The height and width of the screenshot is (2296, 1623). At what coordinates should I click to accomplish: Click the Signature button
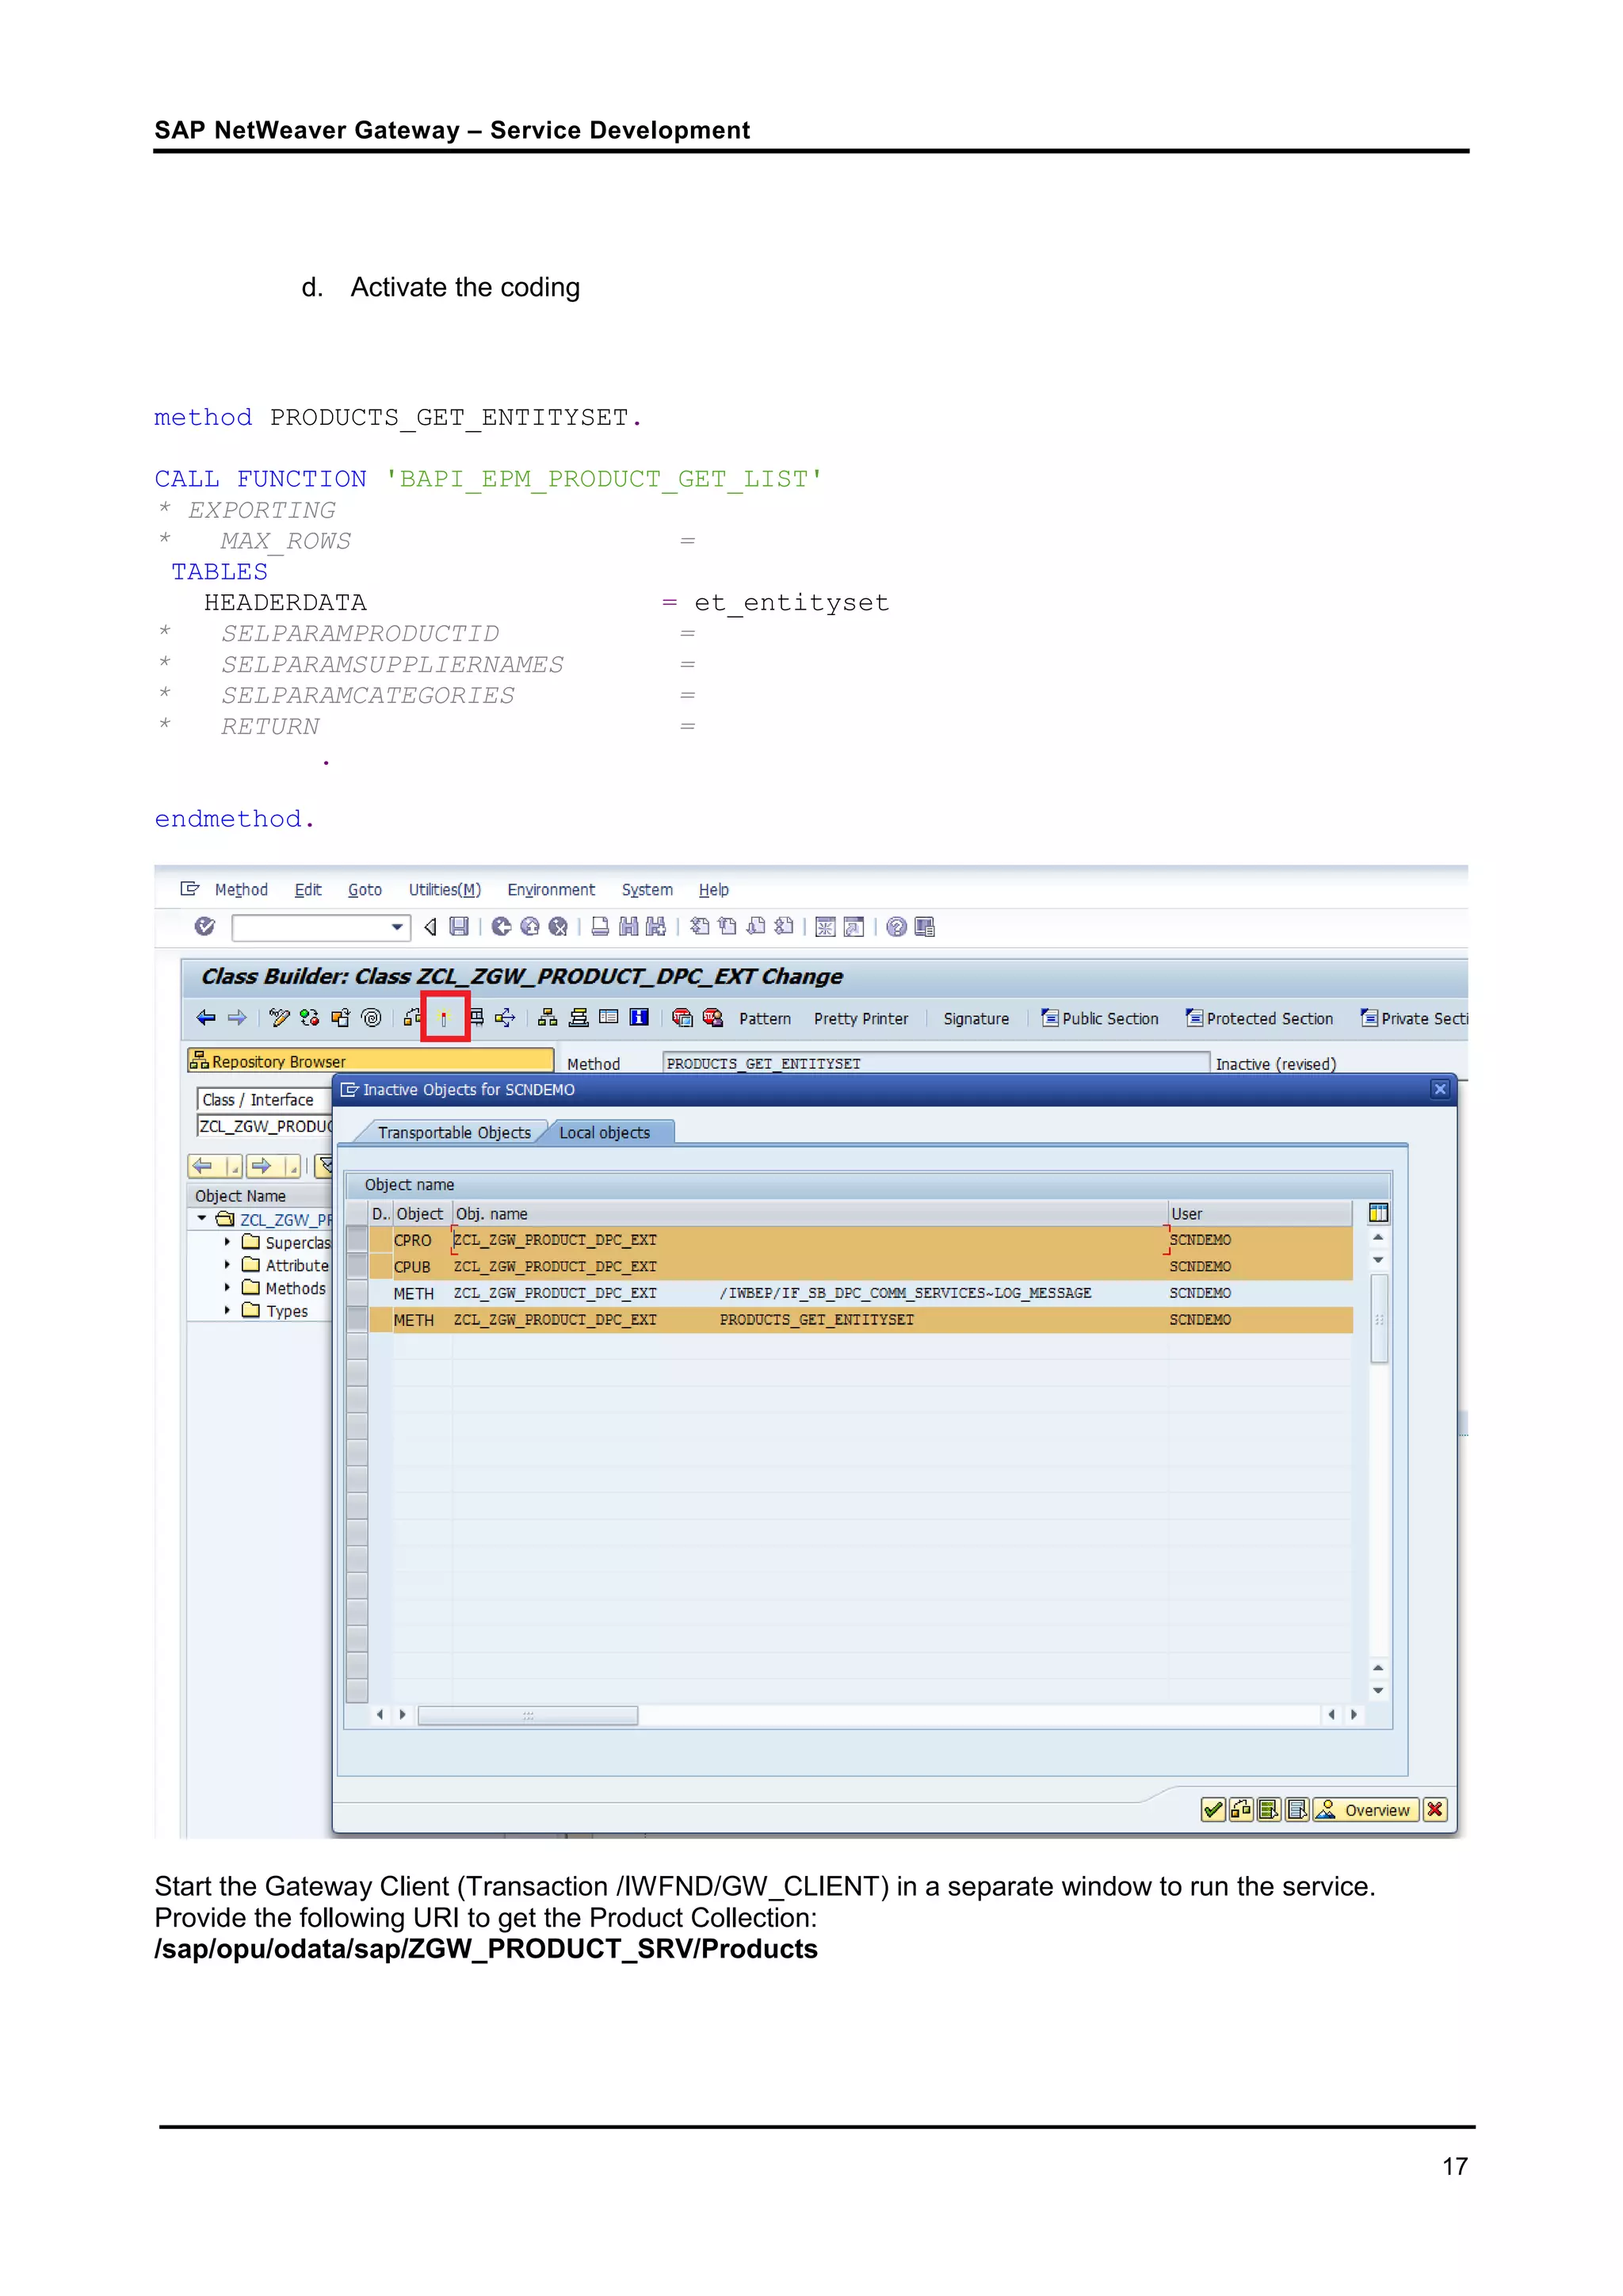pos(976,1019)
